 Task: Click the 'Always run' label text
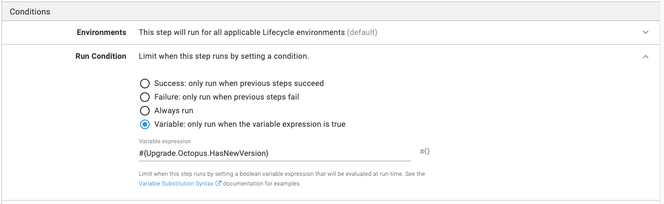(174, 111)
